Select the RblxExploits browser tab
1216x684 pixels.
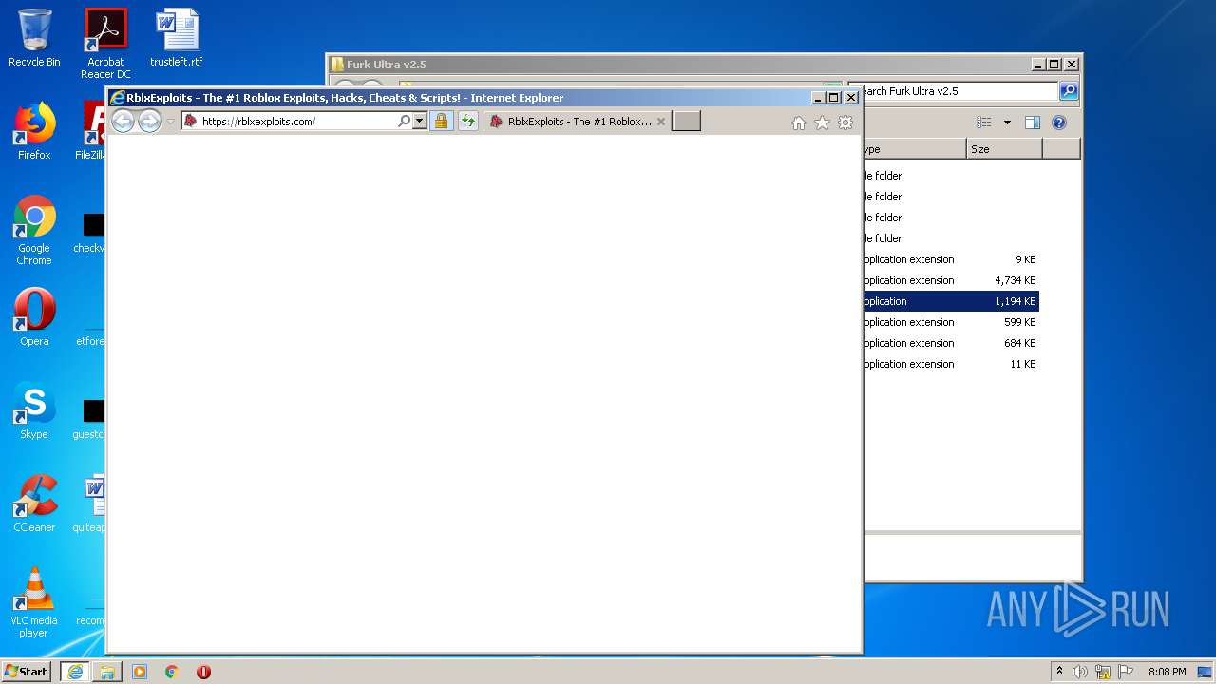click(577, 122)
